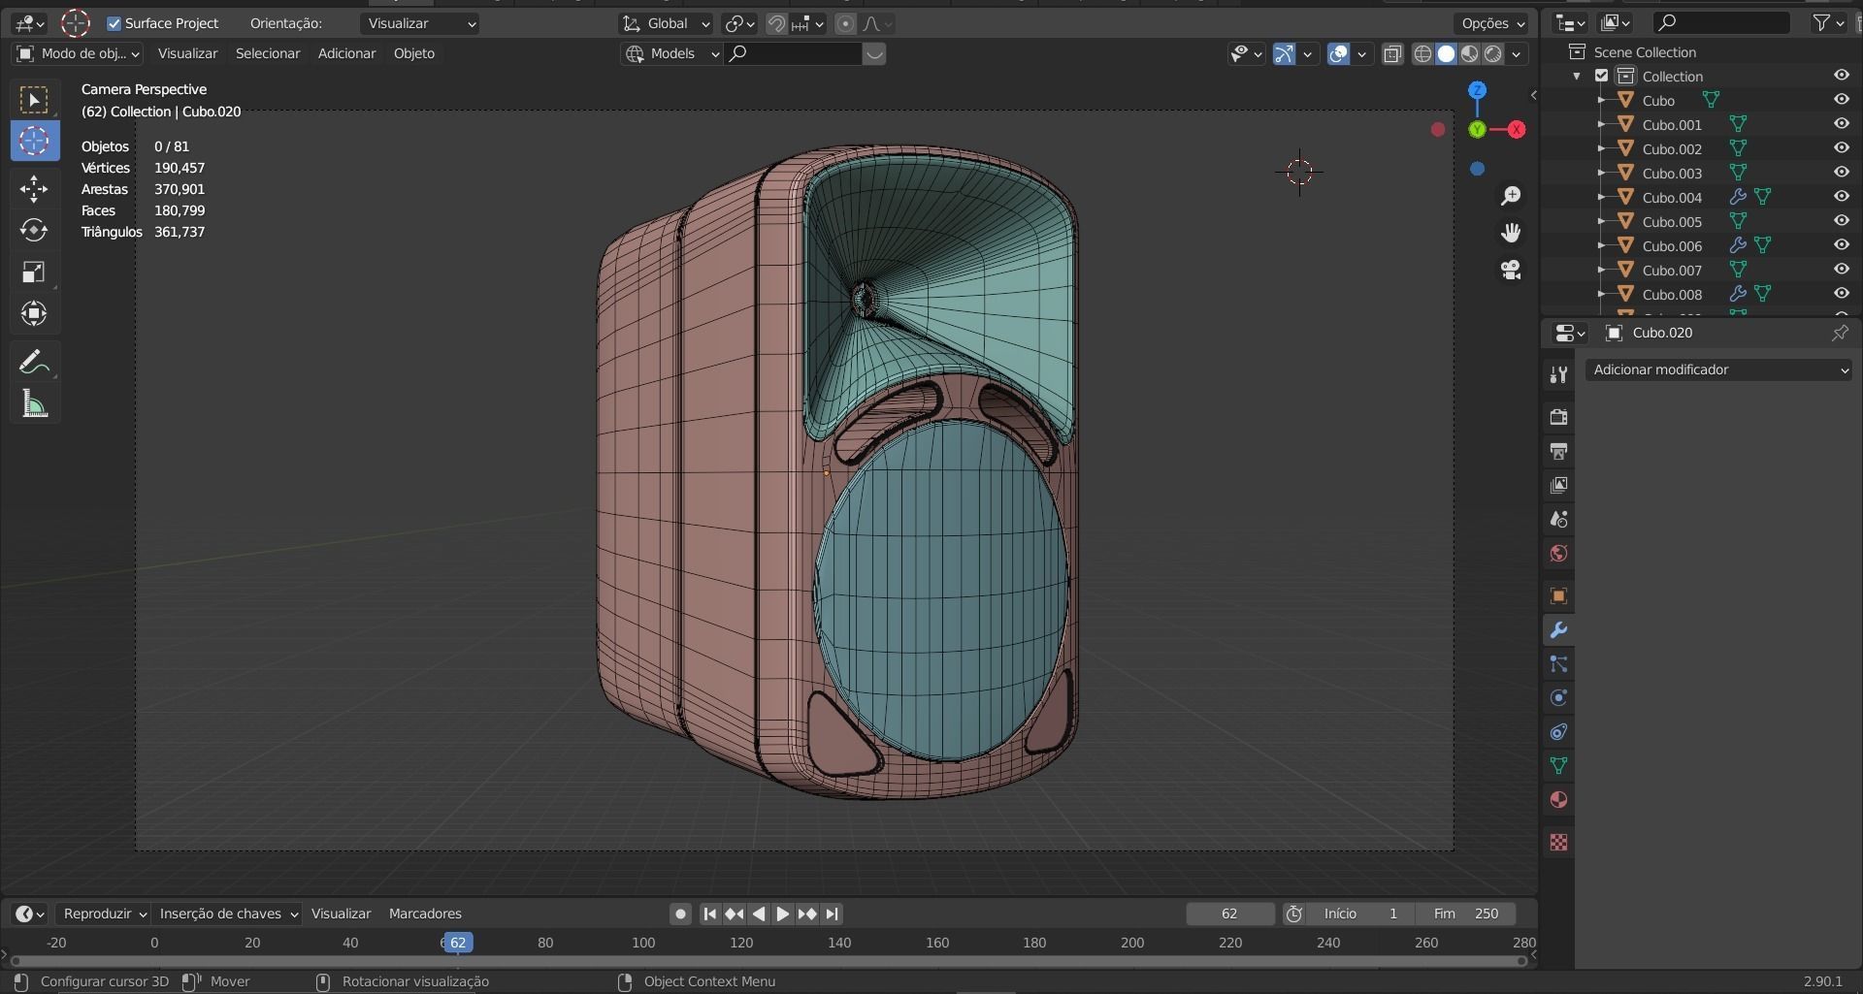
Task: Open the timeline Visualizar menu
Action: pos(341,914)
